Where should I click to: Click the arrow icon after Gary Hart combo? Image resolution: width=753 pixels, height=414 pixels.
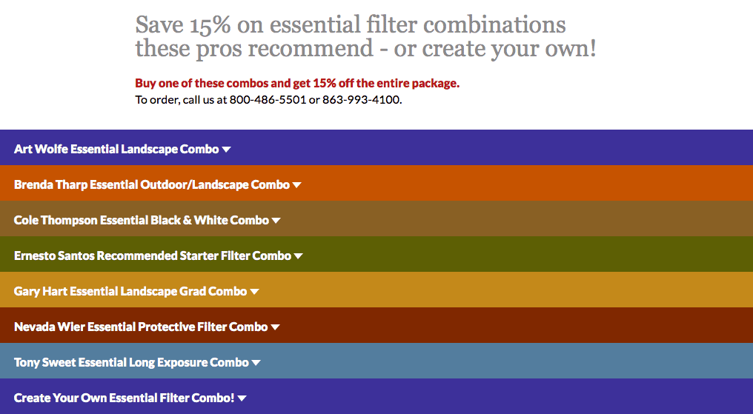pyautogui.click(x=254, y=291)
